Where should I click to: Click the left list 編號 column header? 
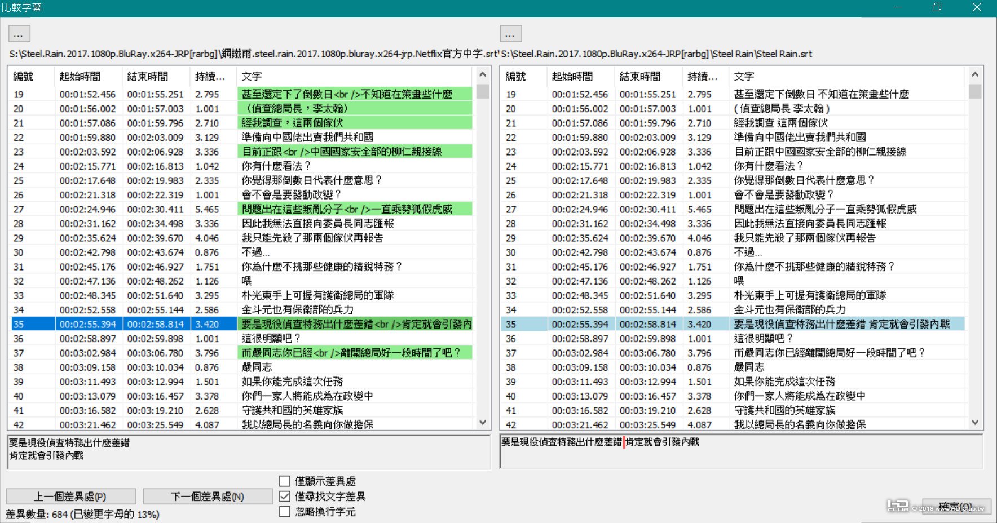(x=32, y=77)
